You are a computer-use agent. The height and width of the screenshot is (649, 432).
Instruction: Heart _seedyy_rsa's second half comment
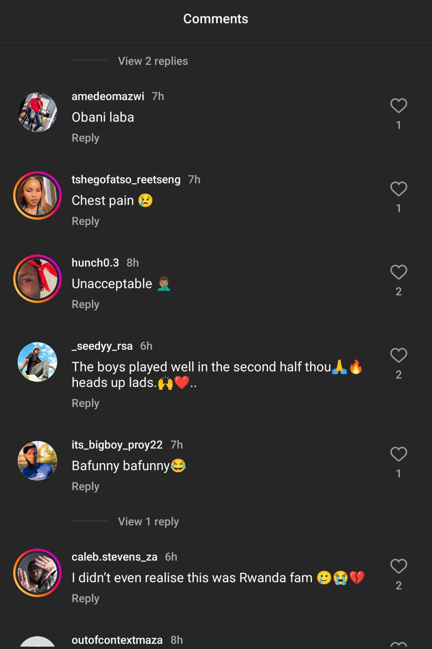pos(398,356)
